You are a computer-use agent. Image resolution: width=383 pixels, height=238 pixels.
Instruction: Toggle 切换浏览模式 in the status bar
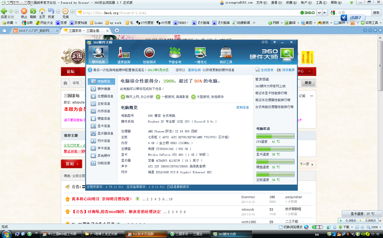click(291, 227)
